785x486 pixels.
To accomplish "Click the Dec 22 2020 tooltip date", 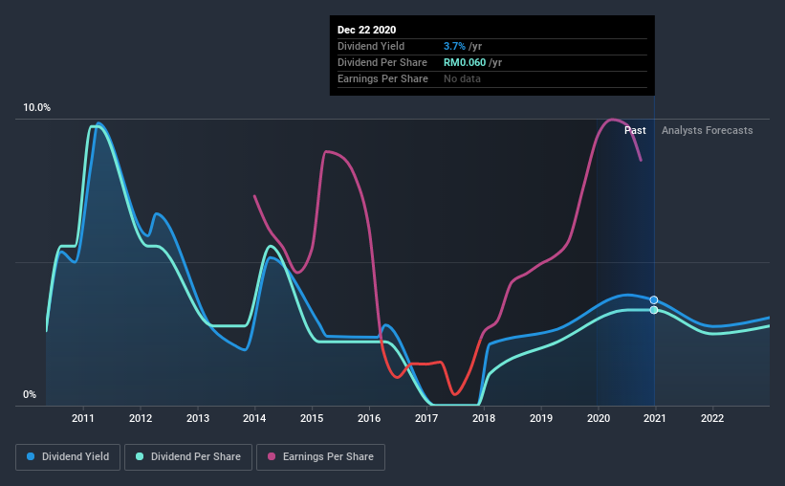I will click(366, 30).
